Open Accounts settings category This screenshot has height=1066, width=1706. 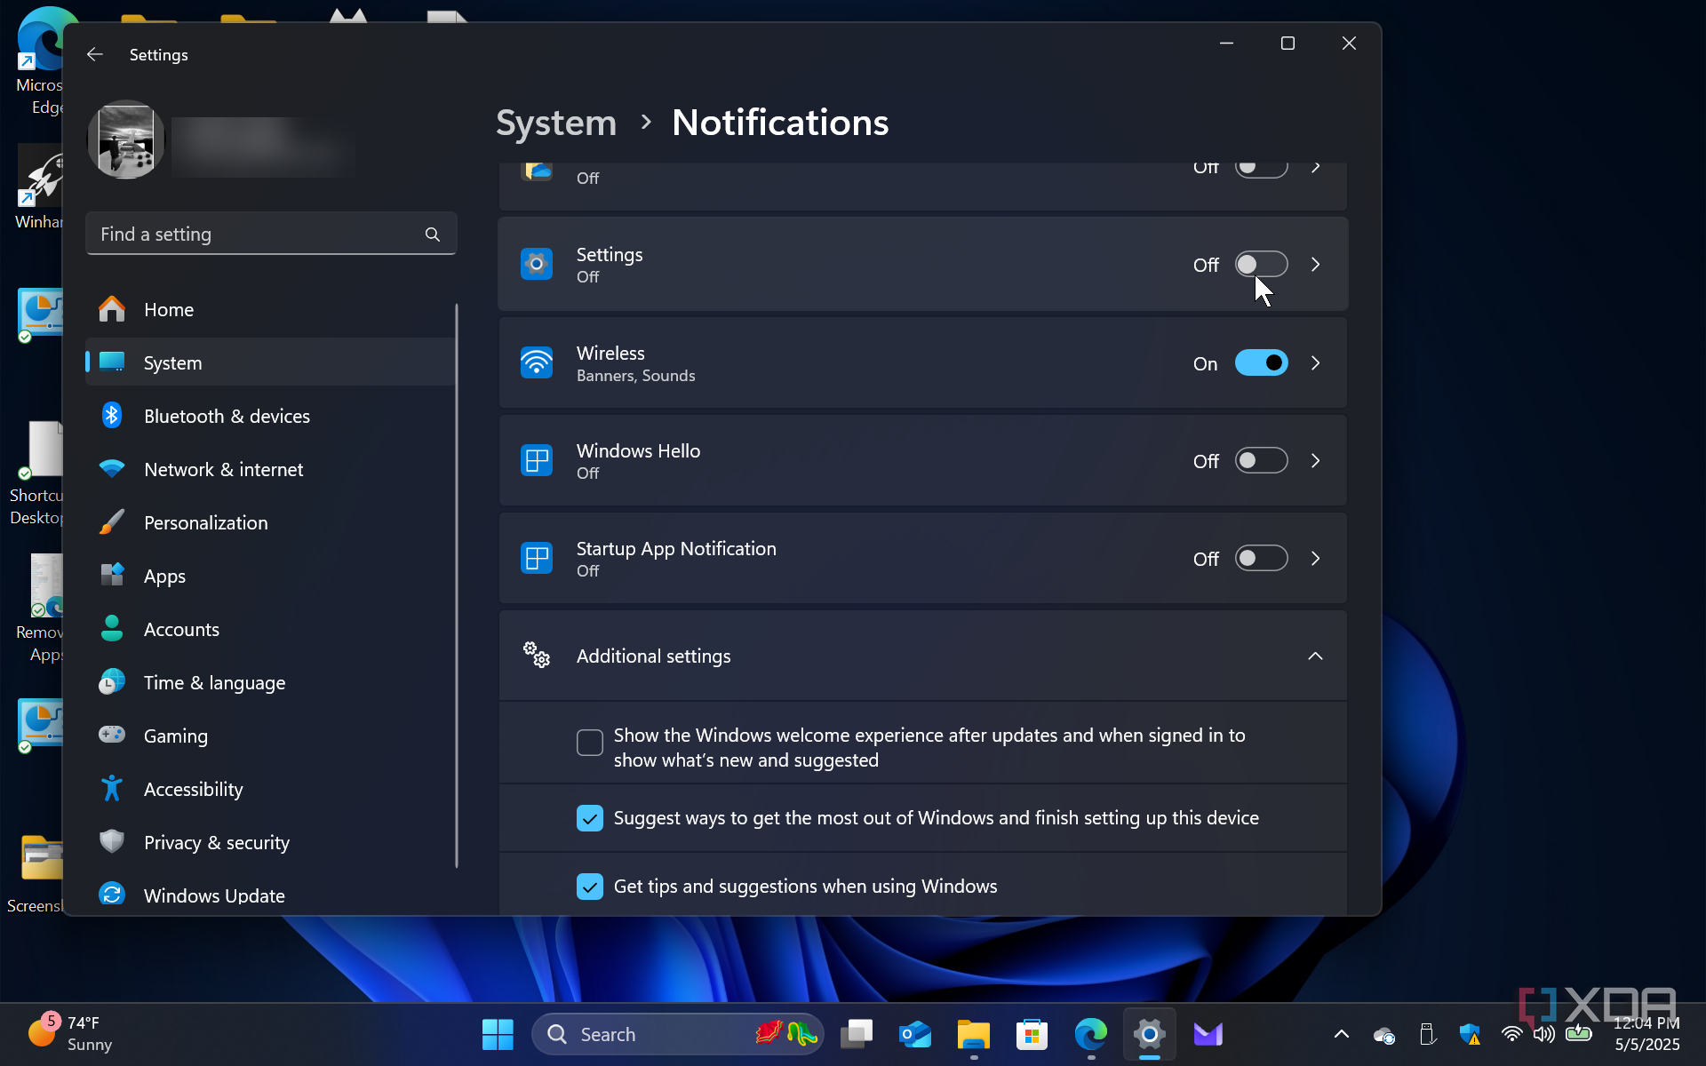270,629
